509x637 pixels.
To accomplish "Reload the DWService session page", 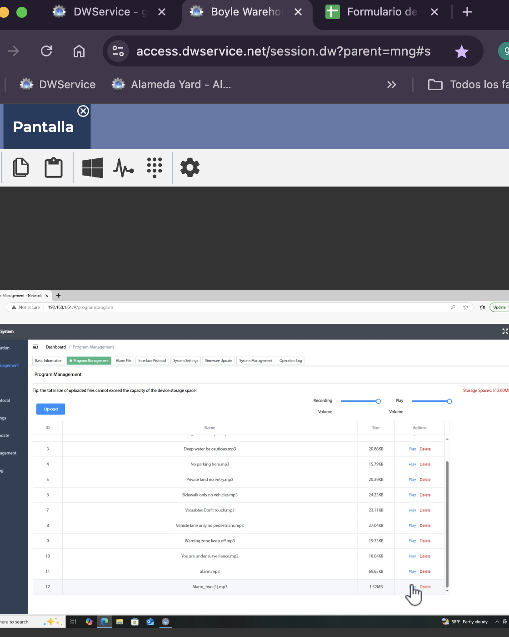I will (46, 51).
